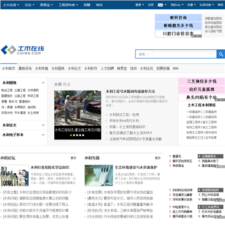Open 更多 link beside 水利论坛 heading
The height and width of the screenshot is (225, 225).
tap(73, 158)
